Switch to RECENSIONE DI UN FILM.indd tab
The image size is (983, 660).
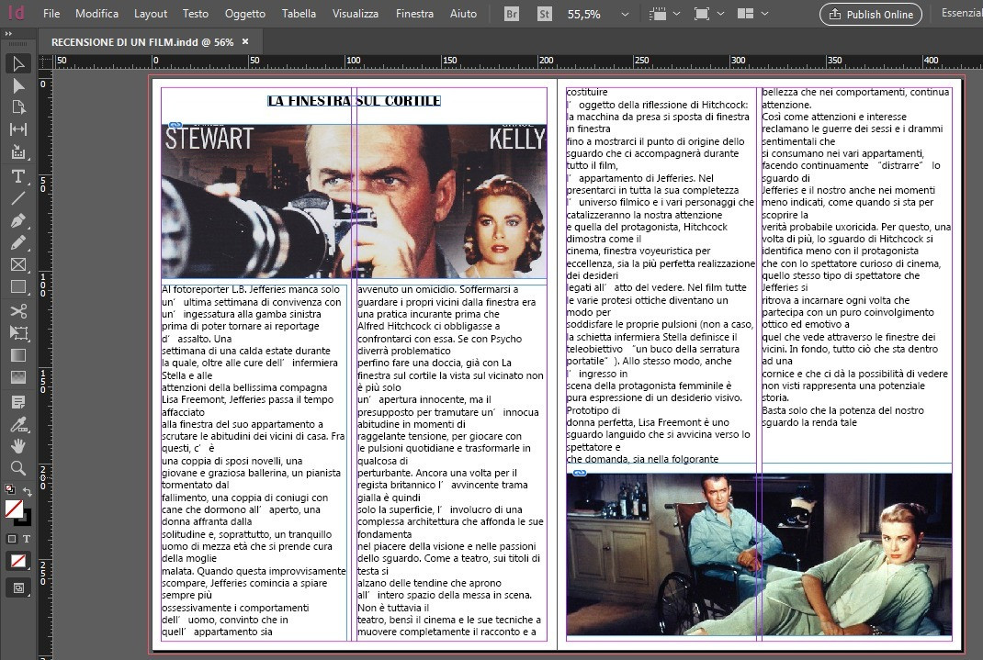coord(142,42)
